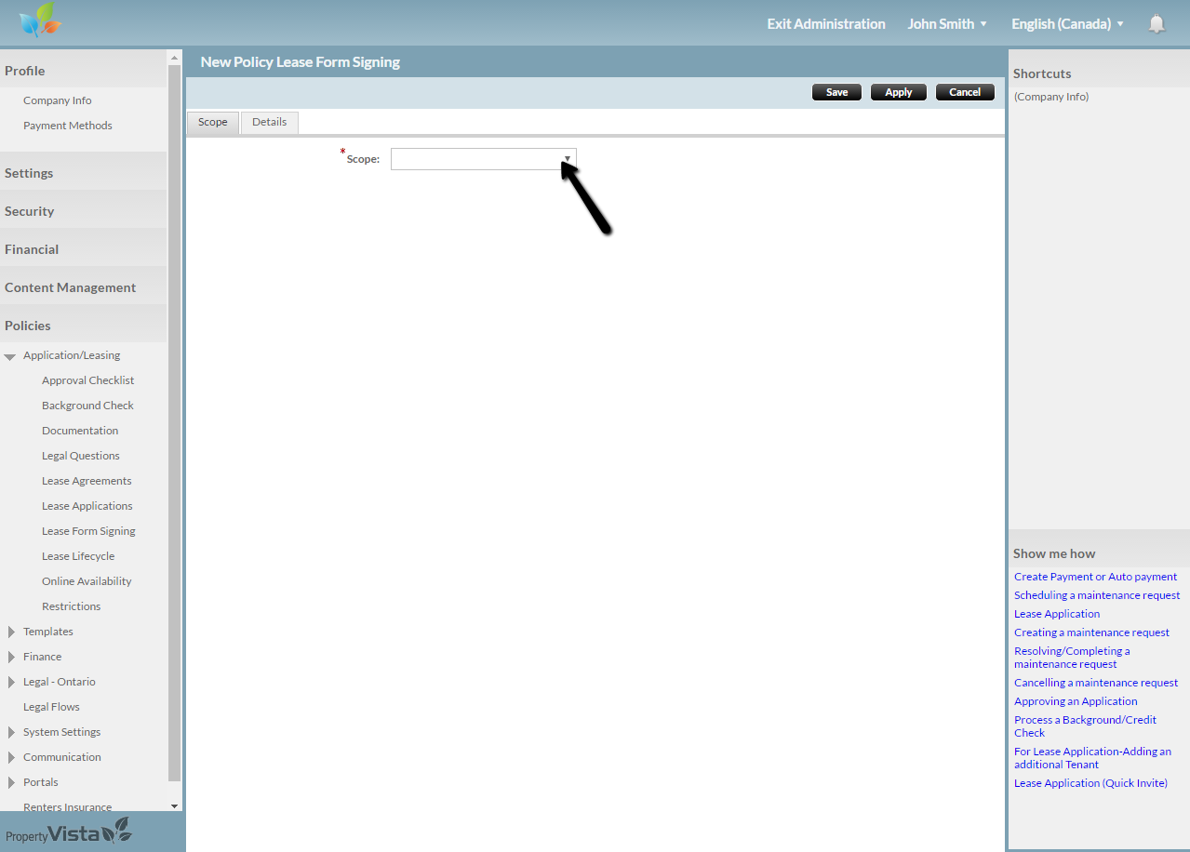Screen dimensions: 1190x852
Task: Expand the Finance tree node
Action: [x=11, y=658]
